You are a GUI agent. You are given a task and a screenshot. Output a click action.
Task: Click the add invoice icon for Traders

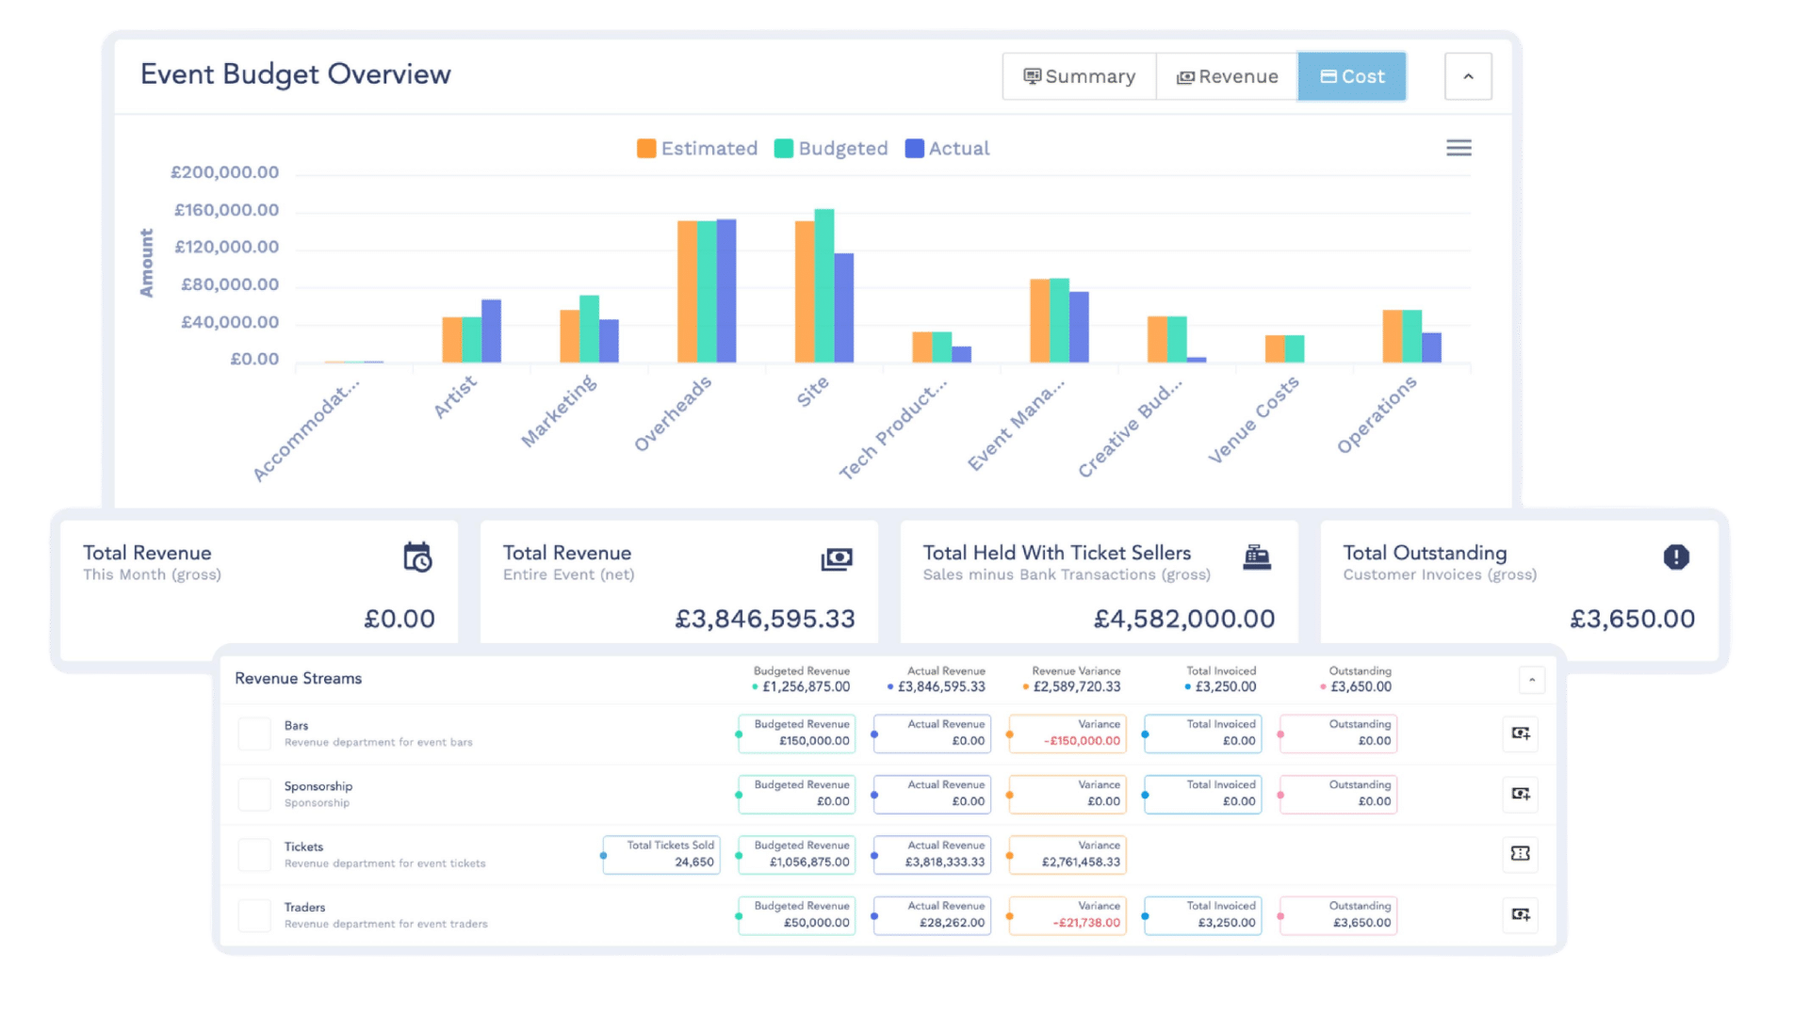pyautogui.click(x=1520, y=915)
